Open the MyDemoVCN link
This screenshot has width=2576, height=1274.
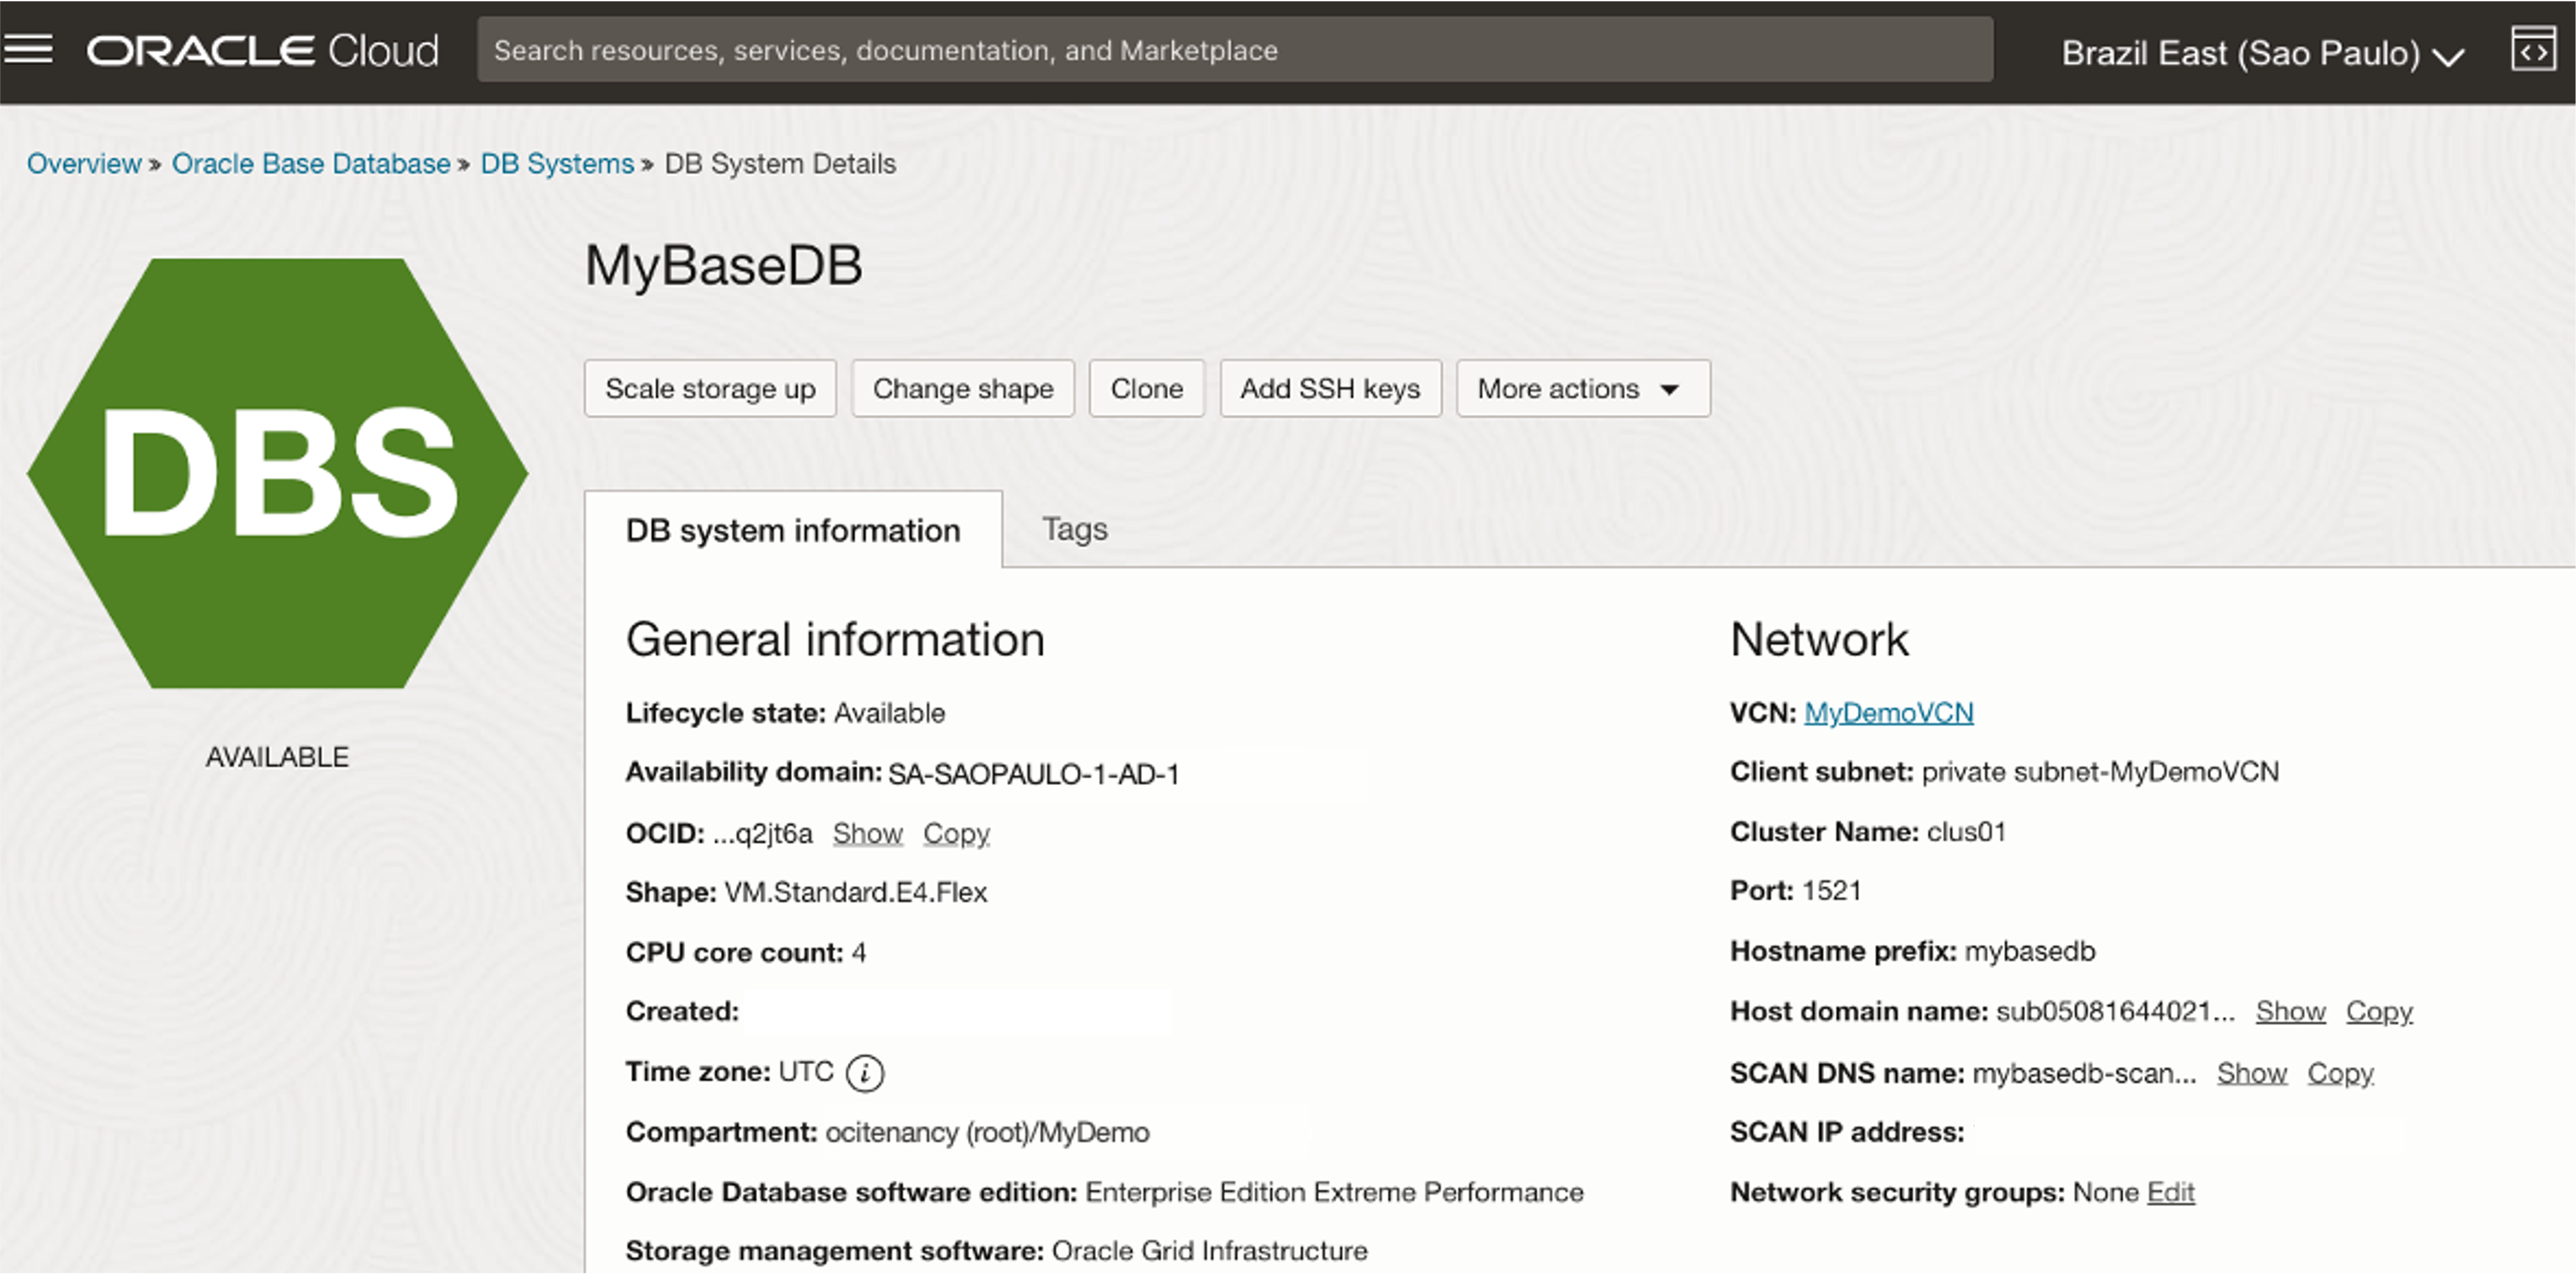click(x=1888, y=712)
